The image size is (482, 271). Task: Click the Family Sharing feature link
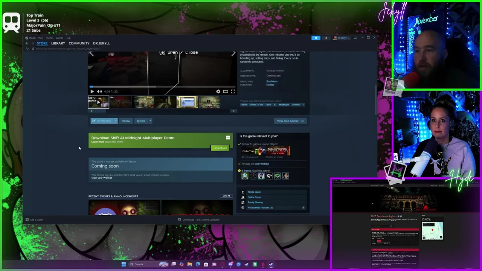click(255, 202)
